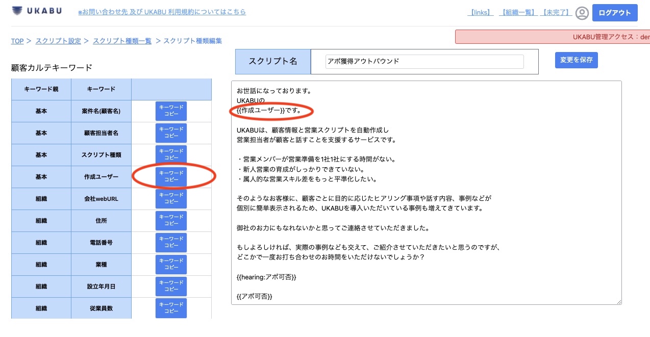The width and height of the screenshot is (650, 337).
Task: Copy the 作成ユーザー keyword with its copy button
Action: pyautogui.click(x=171, y=177)
